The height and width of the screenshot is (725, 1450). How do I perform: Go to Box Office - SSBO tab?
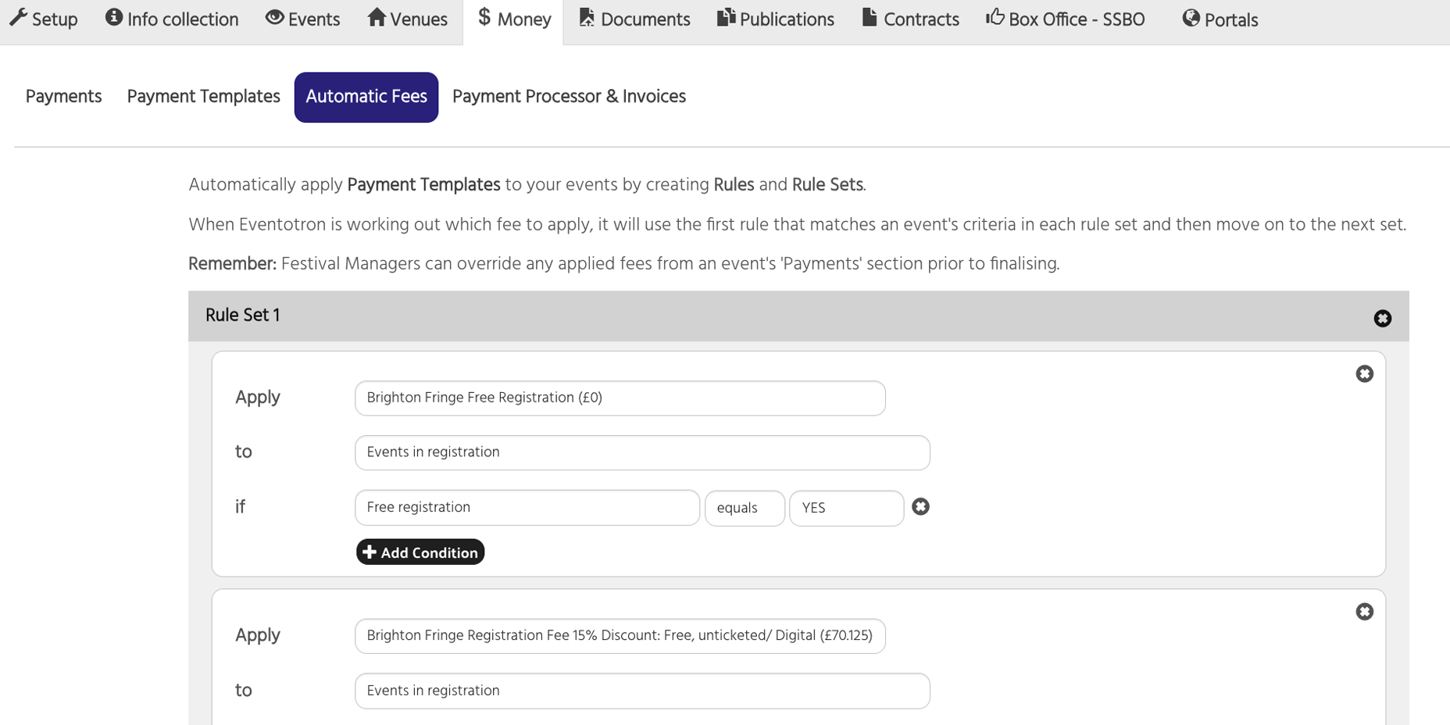click(1066, 20)
